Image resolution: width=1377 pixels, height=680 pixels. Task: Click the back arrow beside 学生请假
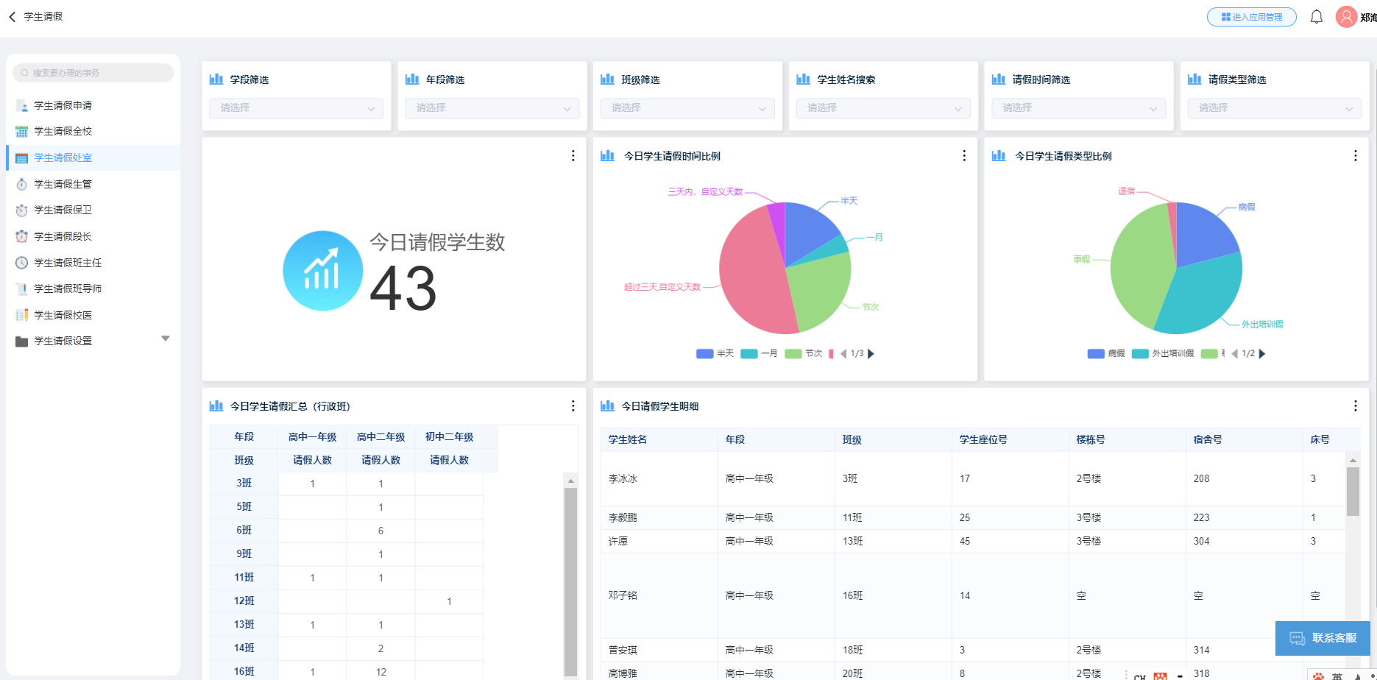tap(12, 15)
